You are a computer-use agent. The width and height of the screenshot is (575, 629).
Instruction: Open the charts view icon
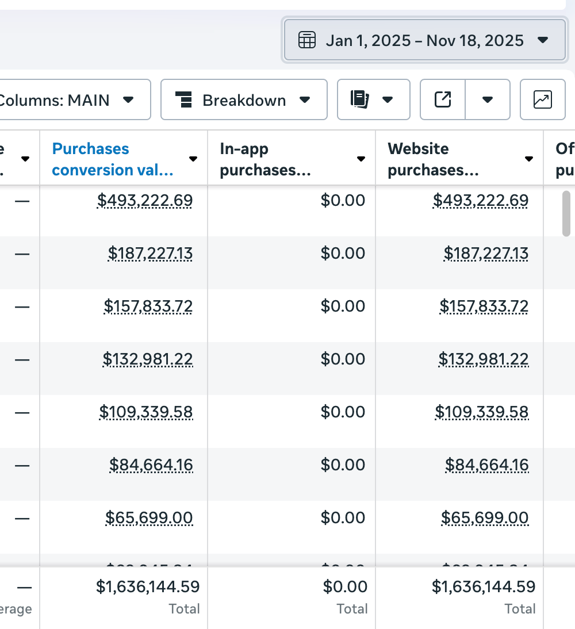coord(542,99)
